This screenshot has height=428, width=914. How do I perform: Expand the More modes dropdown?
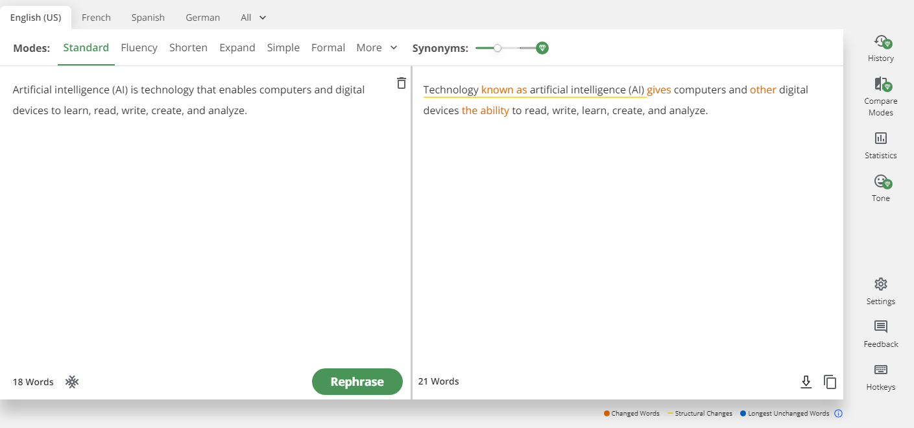(x=377, y=47)
